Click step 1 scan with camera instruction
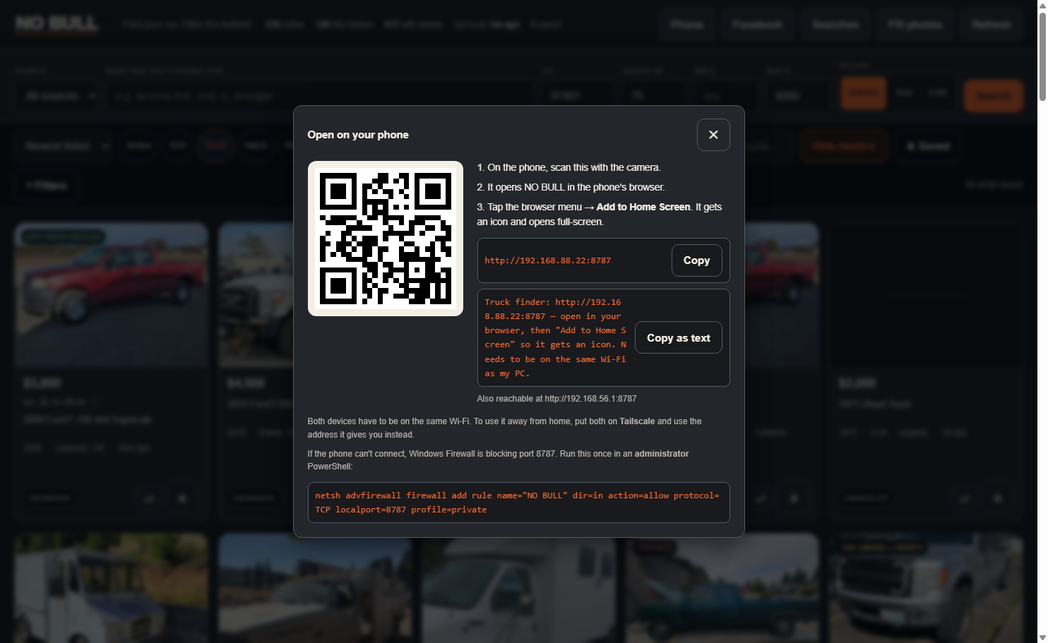 (x=568, y=167)
